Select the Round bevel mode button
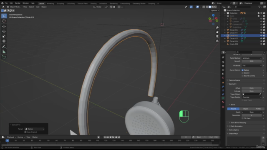The height and width of the screenshot is (150, 267). [x=233, y=109]
